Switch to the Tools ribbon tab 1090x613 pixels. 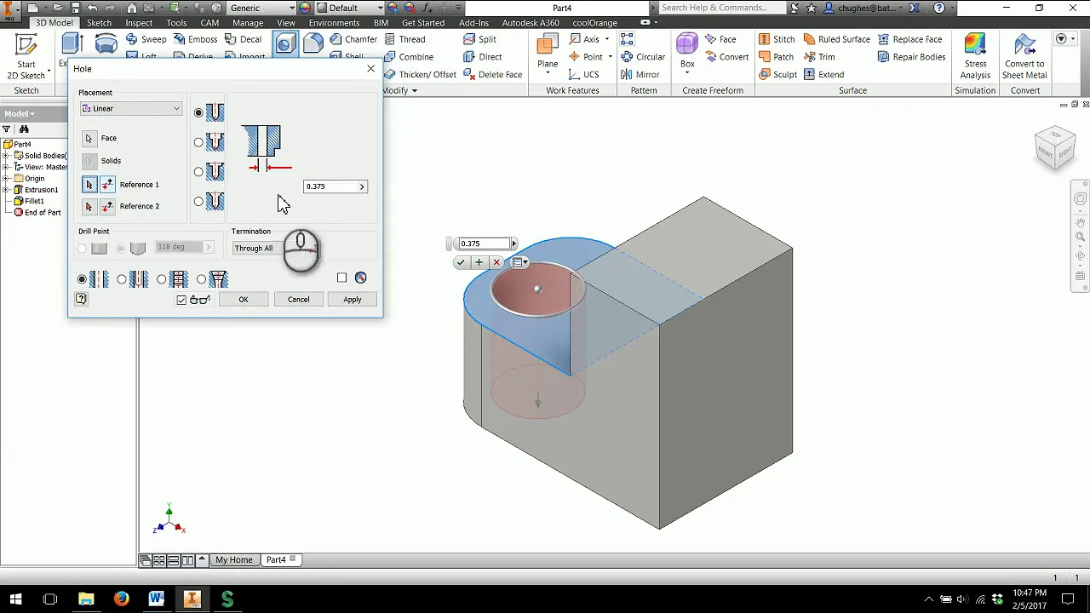pyautogui.click(x=176, y=23)
